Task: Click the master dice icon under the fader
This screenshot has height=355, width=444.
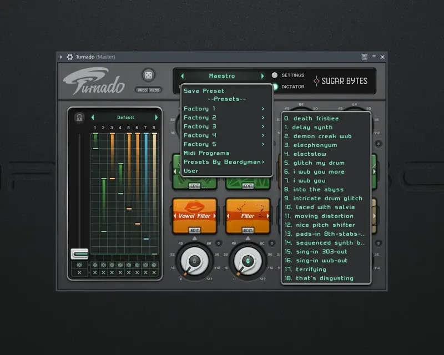Action: [x=79, y=265]
